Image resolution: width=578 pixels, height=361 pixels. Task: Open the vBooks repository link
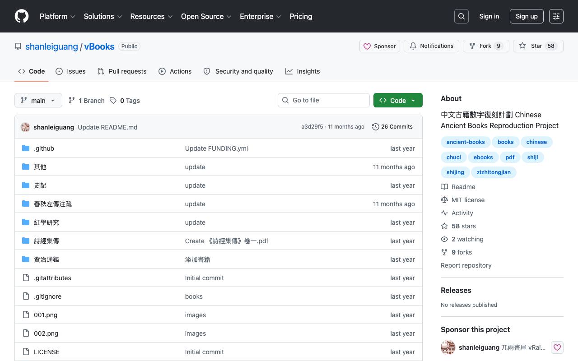99,46
